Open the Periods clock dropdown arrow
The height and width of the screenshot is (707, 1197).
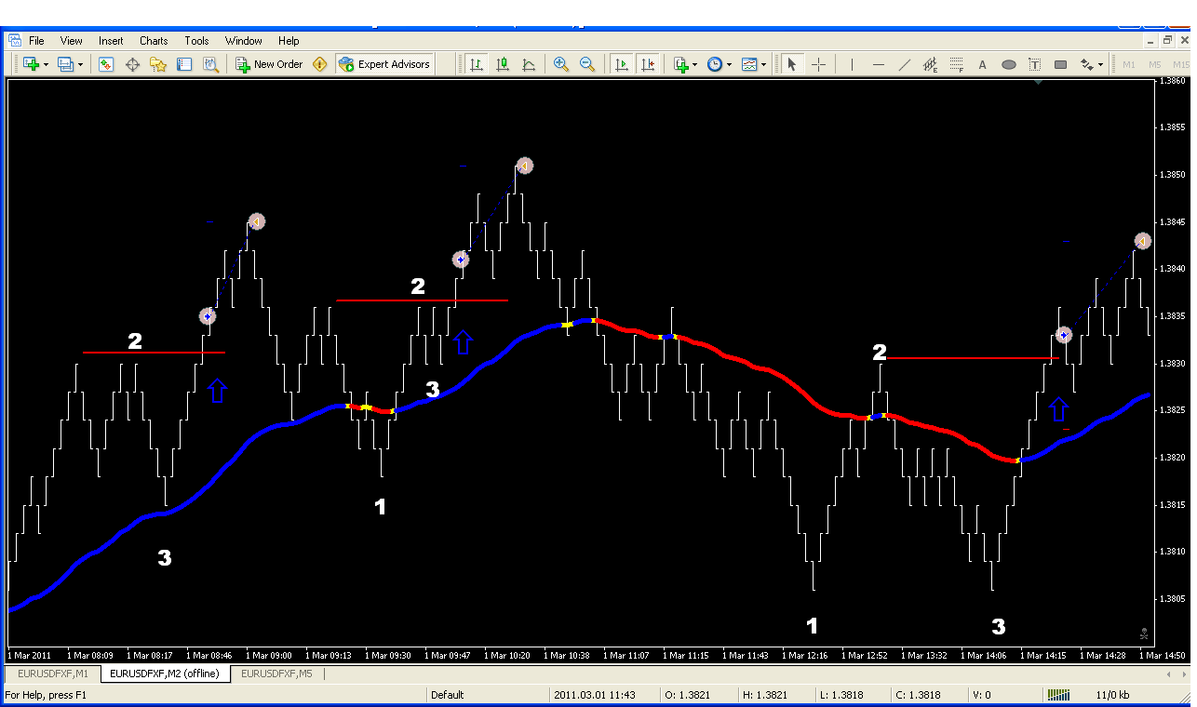[x=729, y=64]
